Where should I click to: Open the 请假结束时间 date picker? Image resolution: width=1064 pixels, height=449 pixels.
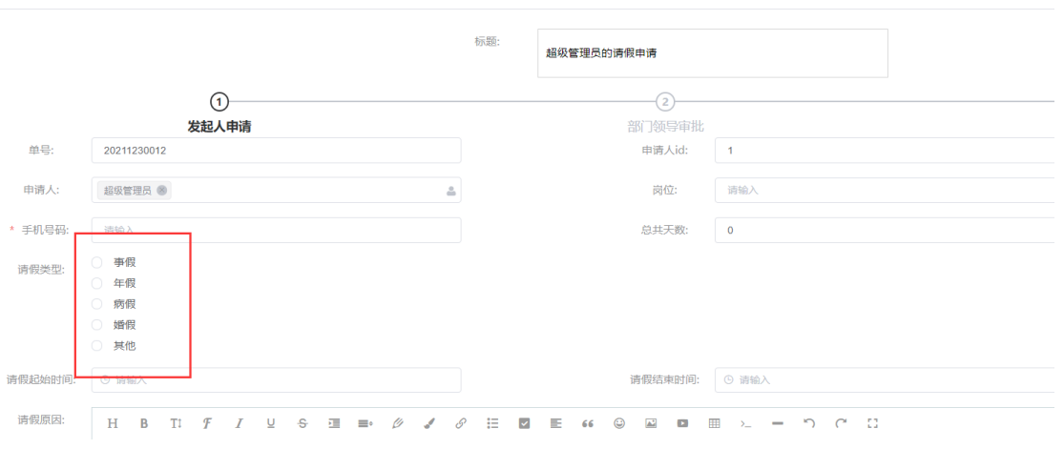pyautogui.click(x=888, y=379)
